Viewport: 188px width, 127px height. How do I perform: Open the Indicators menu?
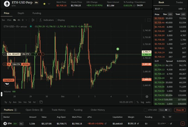pyautogui.click(x=47, y=20)
